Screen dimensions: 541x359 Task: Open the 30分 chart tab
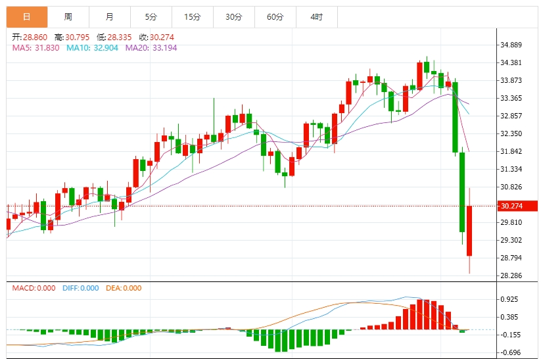click(x=234, y=17)
